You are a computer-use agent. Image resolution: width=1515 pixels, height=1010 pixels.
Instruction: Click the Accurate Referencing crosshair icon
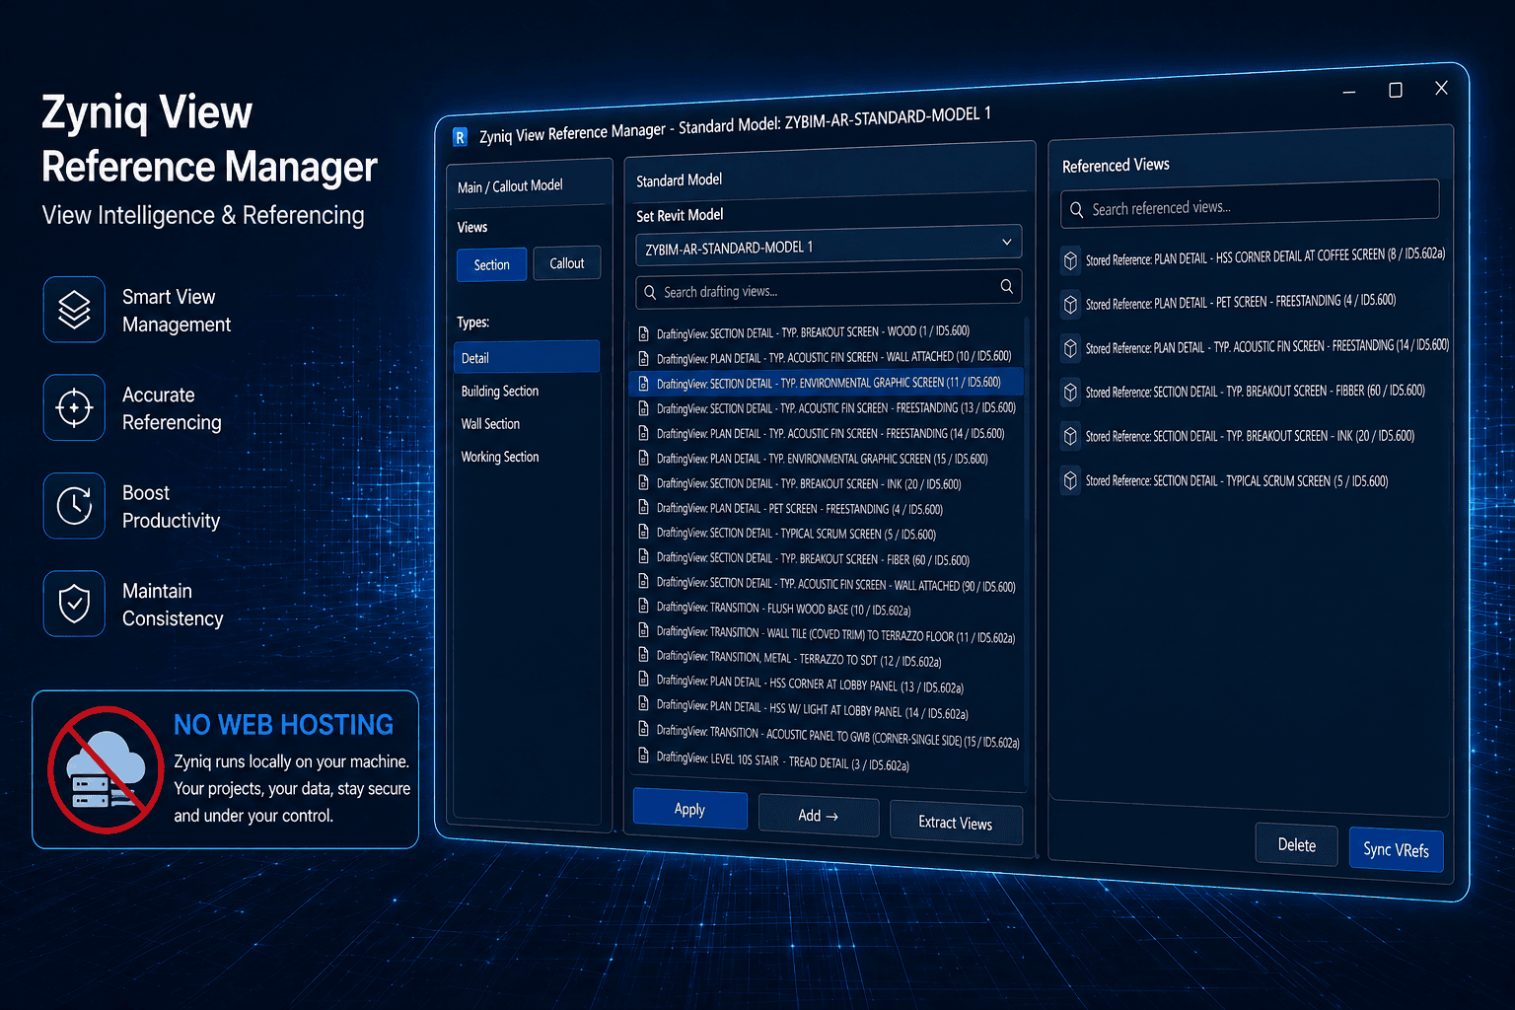74,407
